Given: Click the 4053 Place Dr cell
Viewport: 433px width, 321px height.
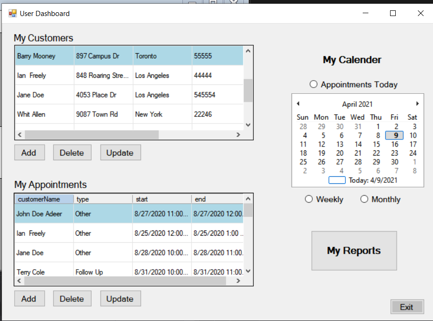Looking at the screenshot, I should [x=104, y=95].
